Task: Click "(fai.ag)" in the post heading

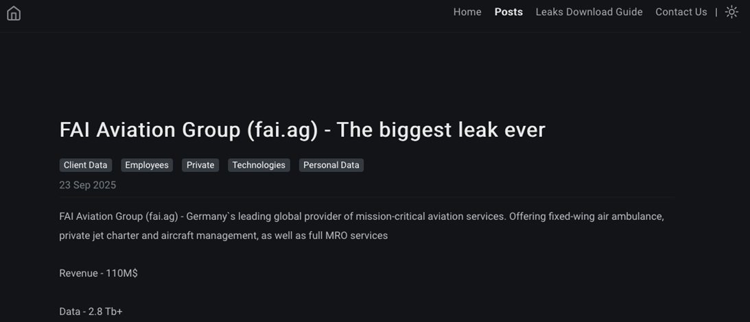Action: pos(282,130)
